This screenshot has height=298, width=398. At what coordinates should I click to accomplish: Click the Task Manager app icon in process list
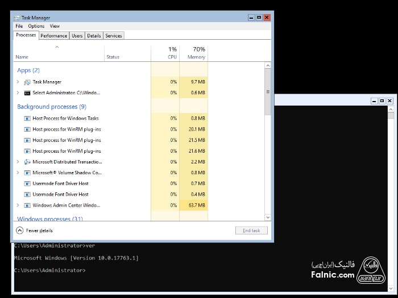27,82
